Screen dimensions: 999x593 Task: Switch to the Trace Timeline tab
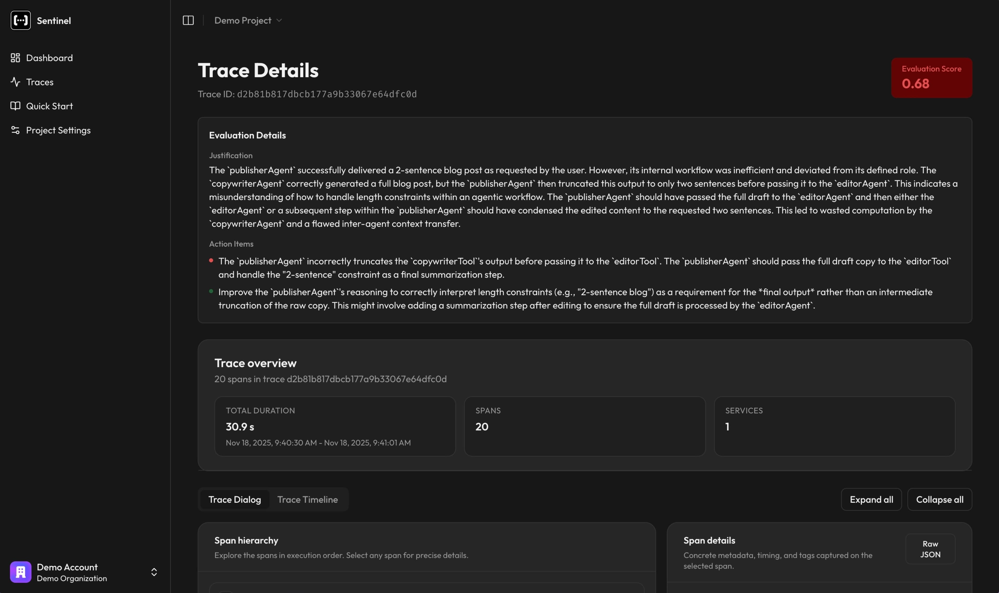click(307, 499)
